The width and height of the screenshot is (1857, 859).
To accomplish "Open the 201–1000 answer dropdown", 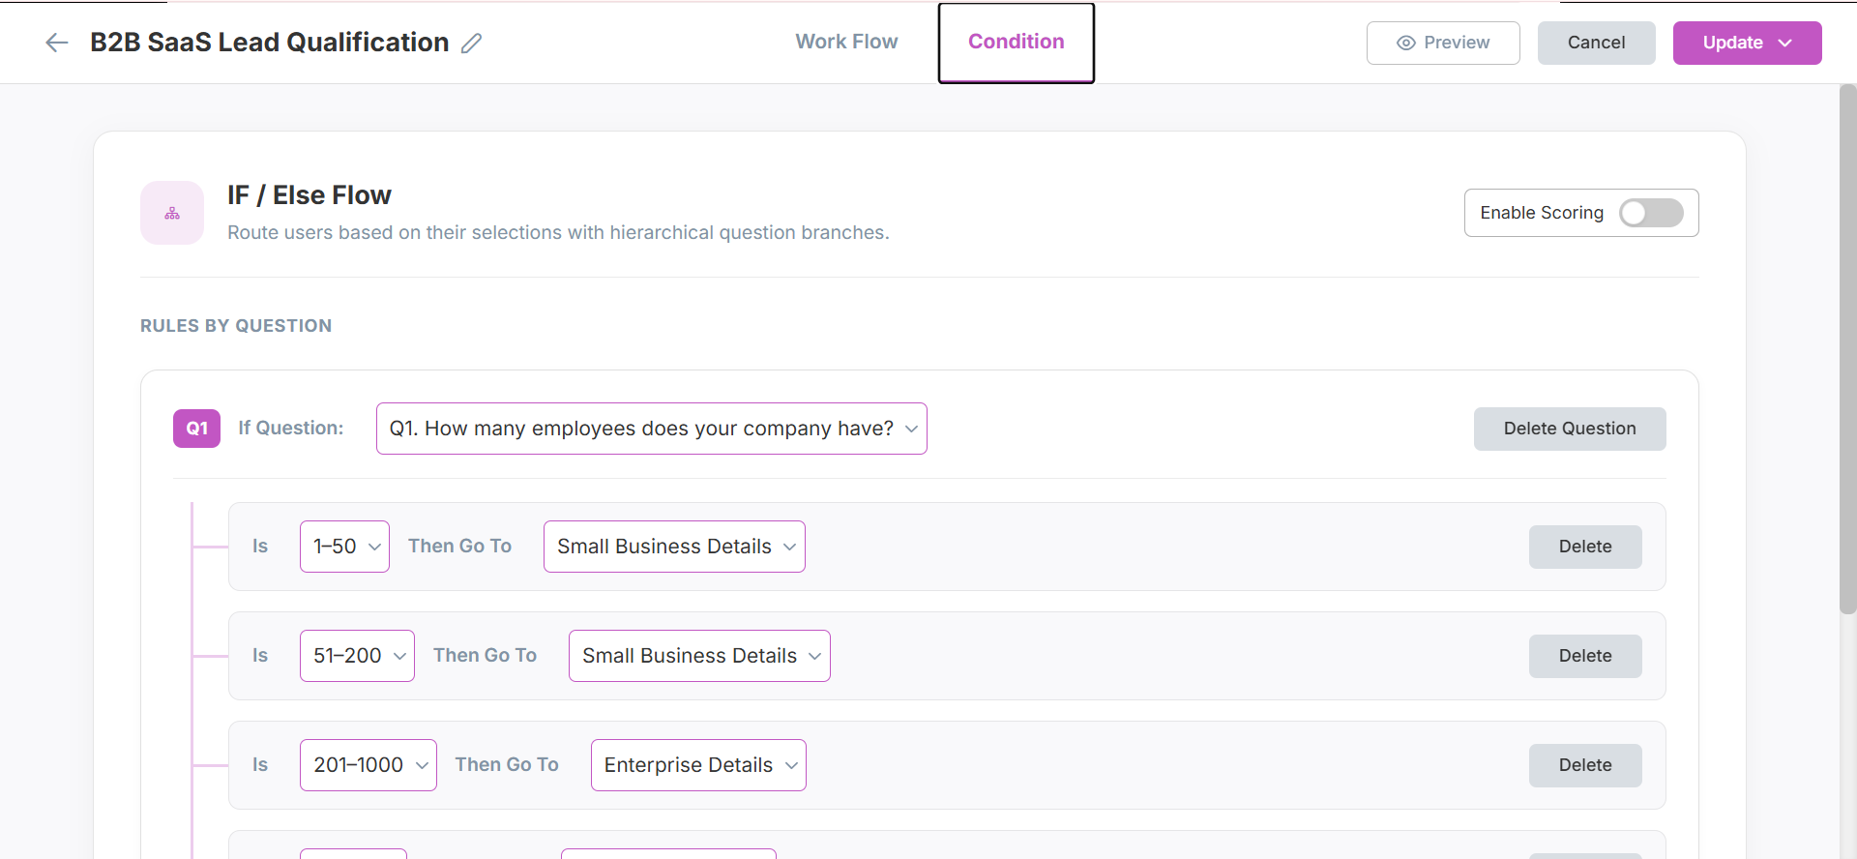I will pos(368,765).
